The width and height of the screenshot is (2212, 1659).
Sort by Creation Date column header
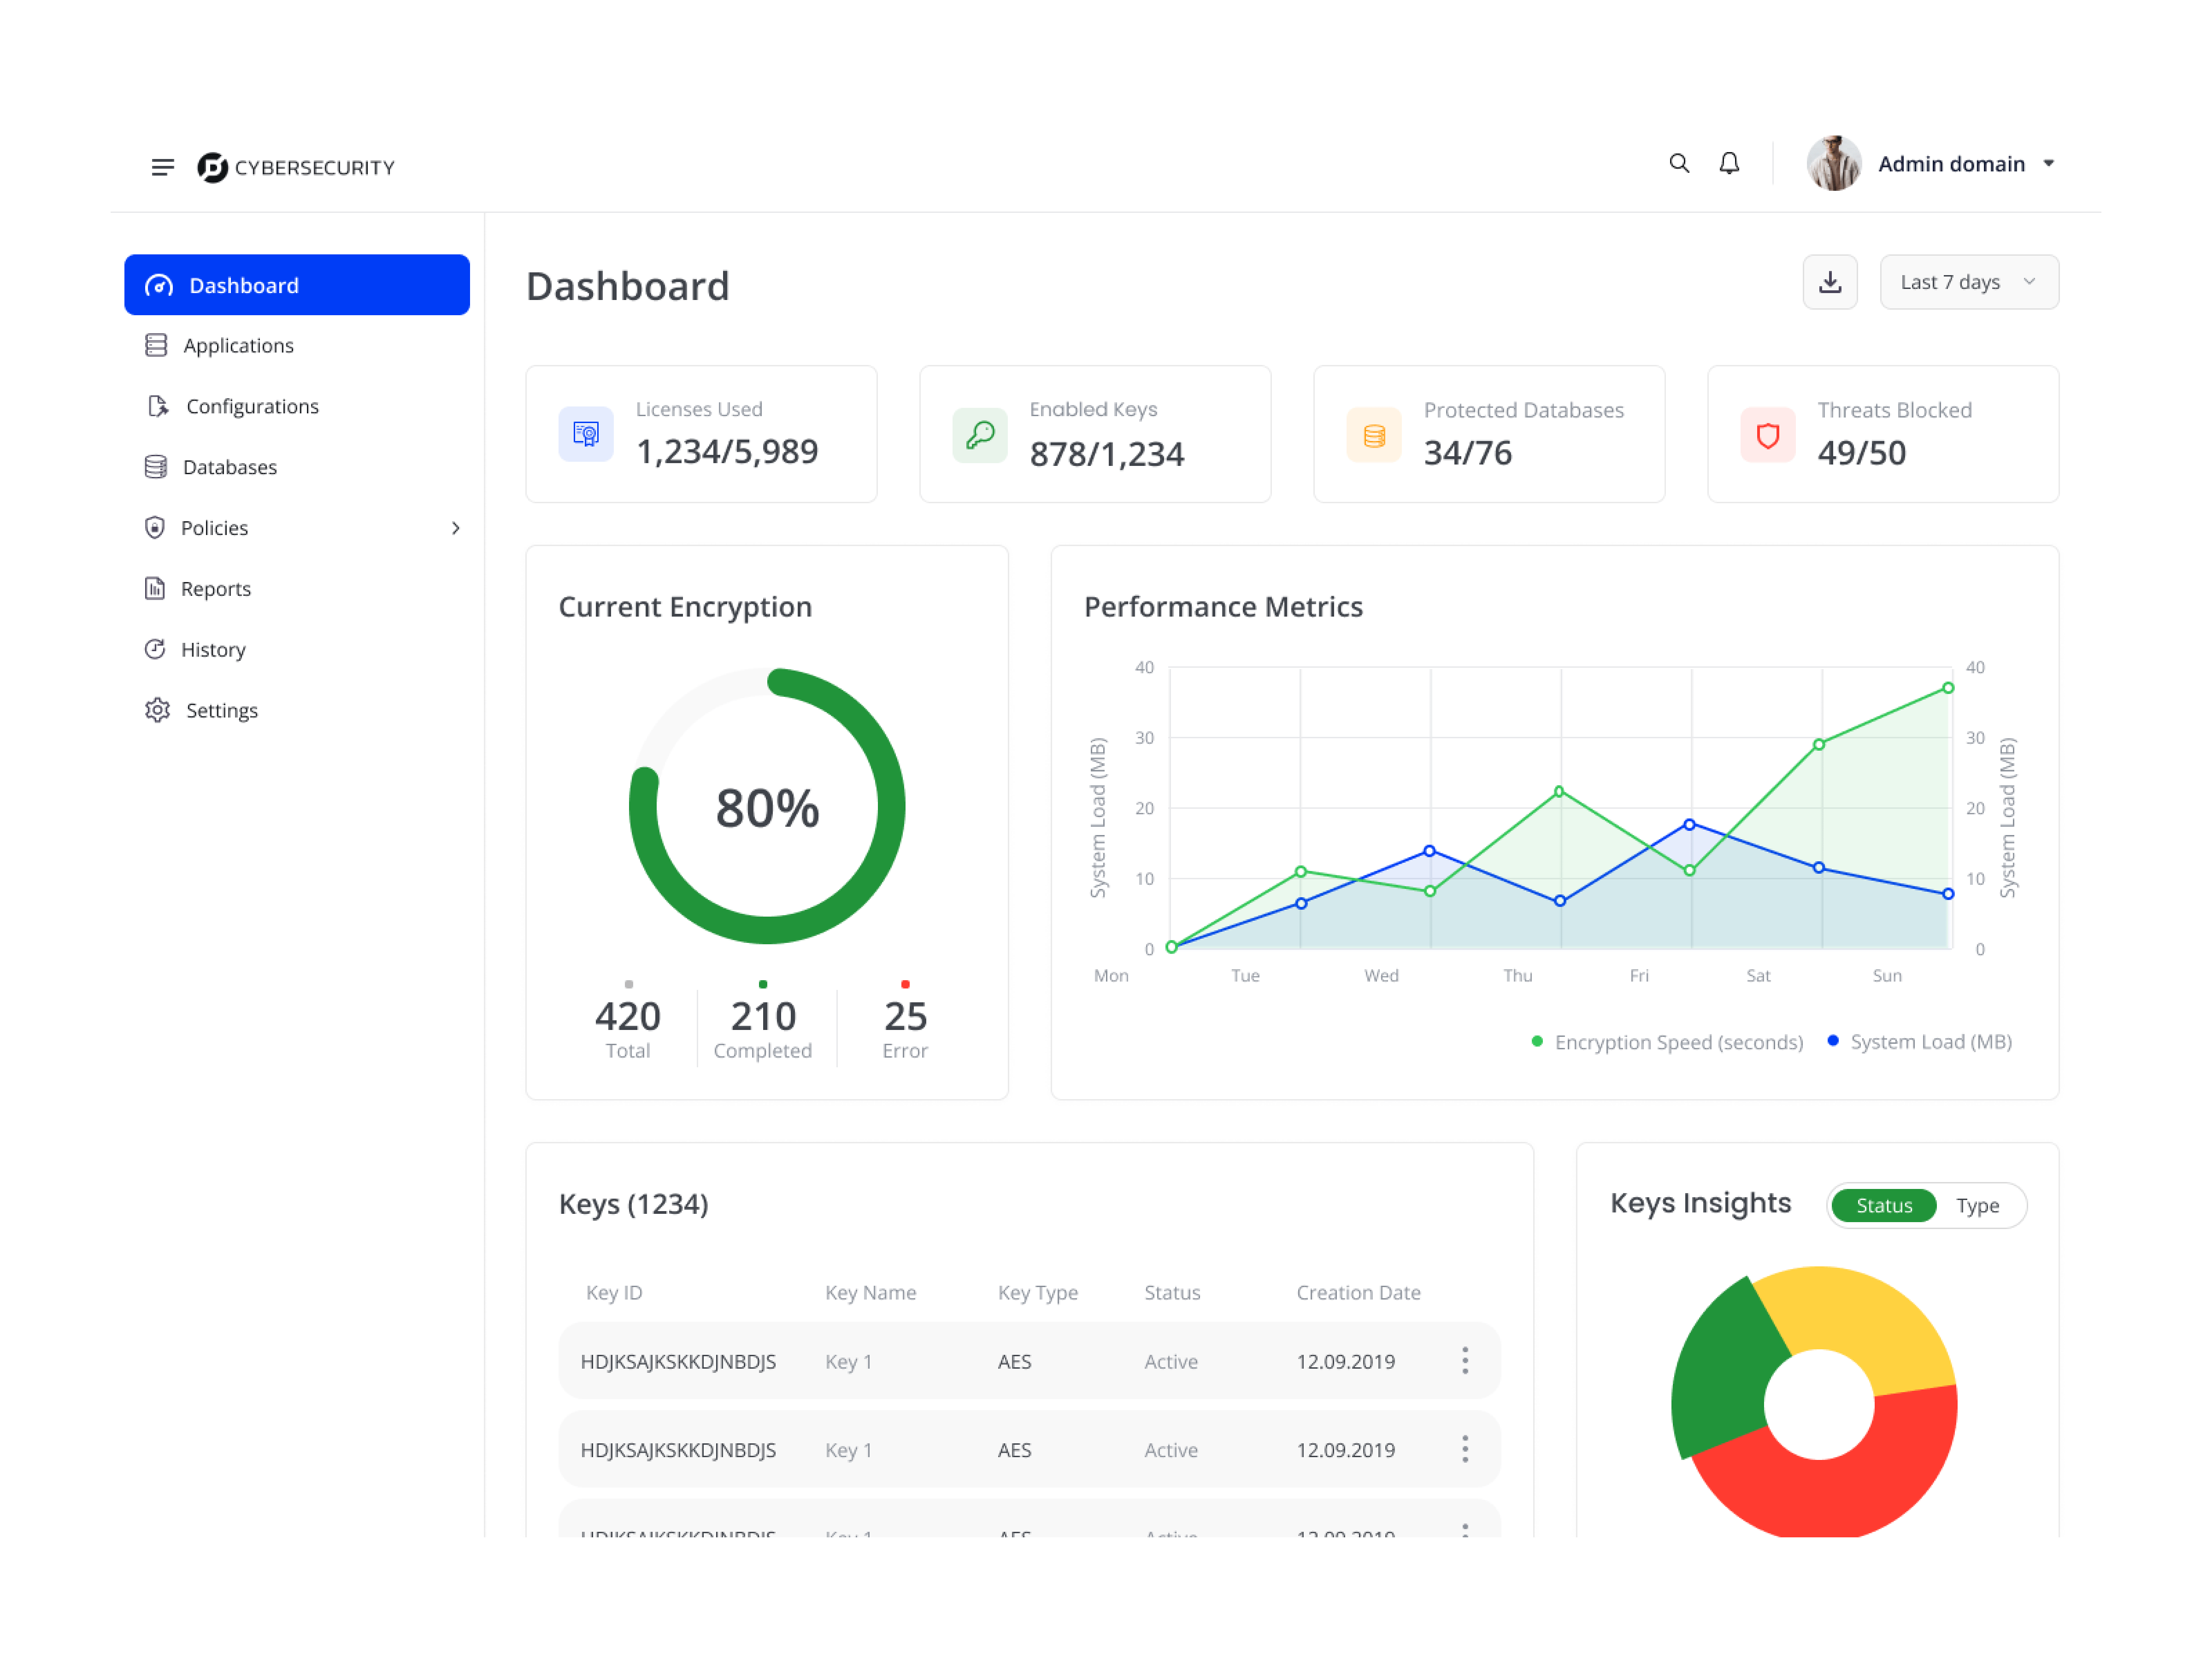[1358, 1293]
